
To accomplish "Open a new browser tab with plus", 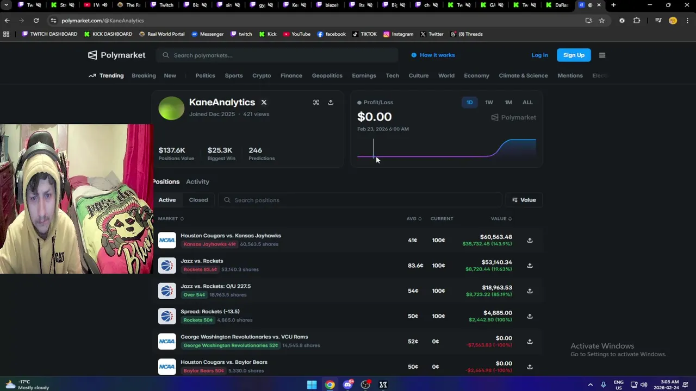I will point(613,5).
